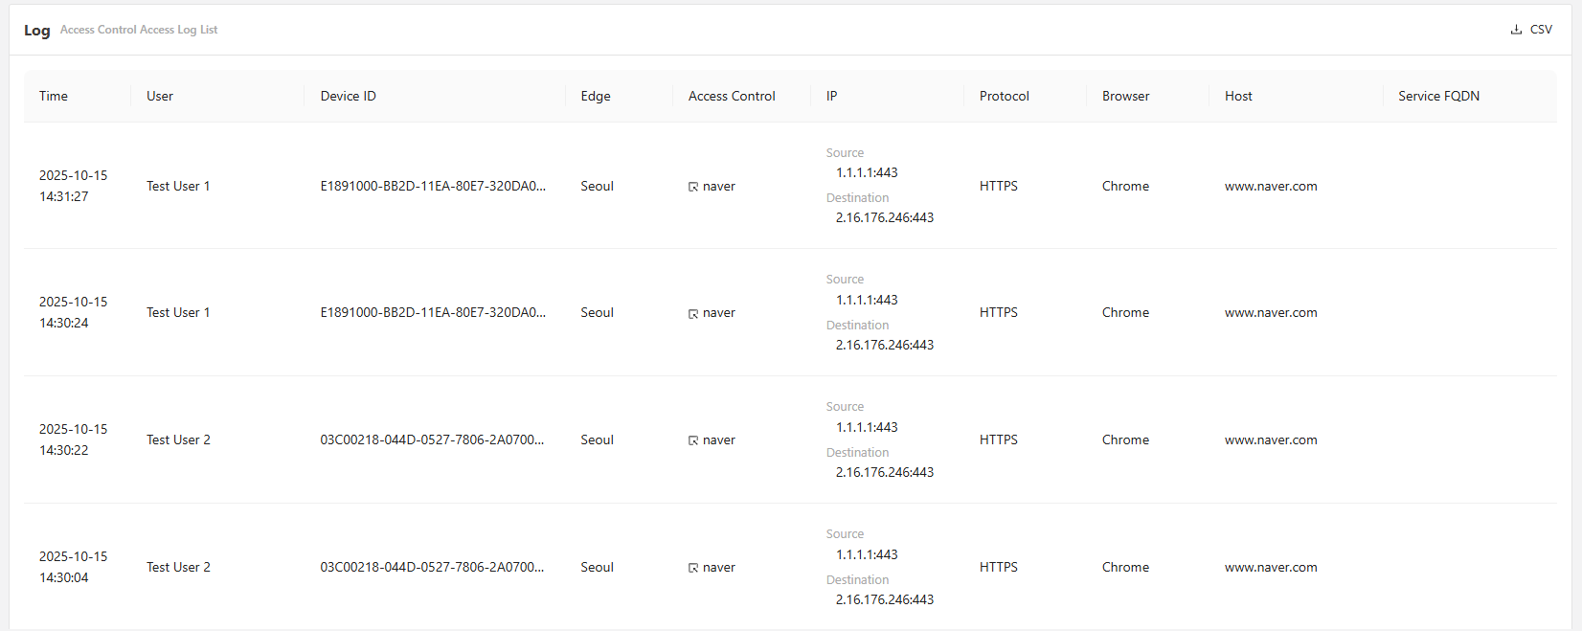Select the Service FQDN column header
Screen dimensions: 1582x631
coord(1438,96)
